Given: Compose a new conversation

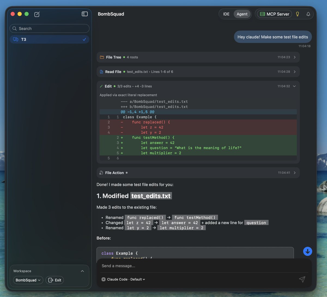Looking at the screenshot, I should pos(37,14).
